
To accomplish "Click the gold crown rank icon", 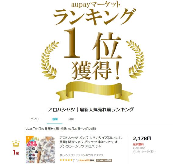I will [16, 143].
